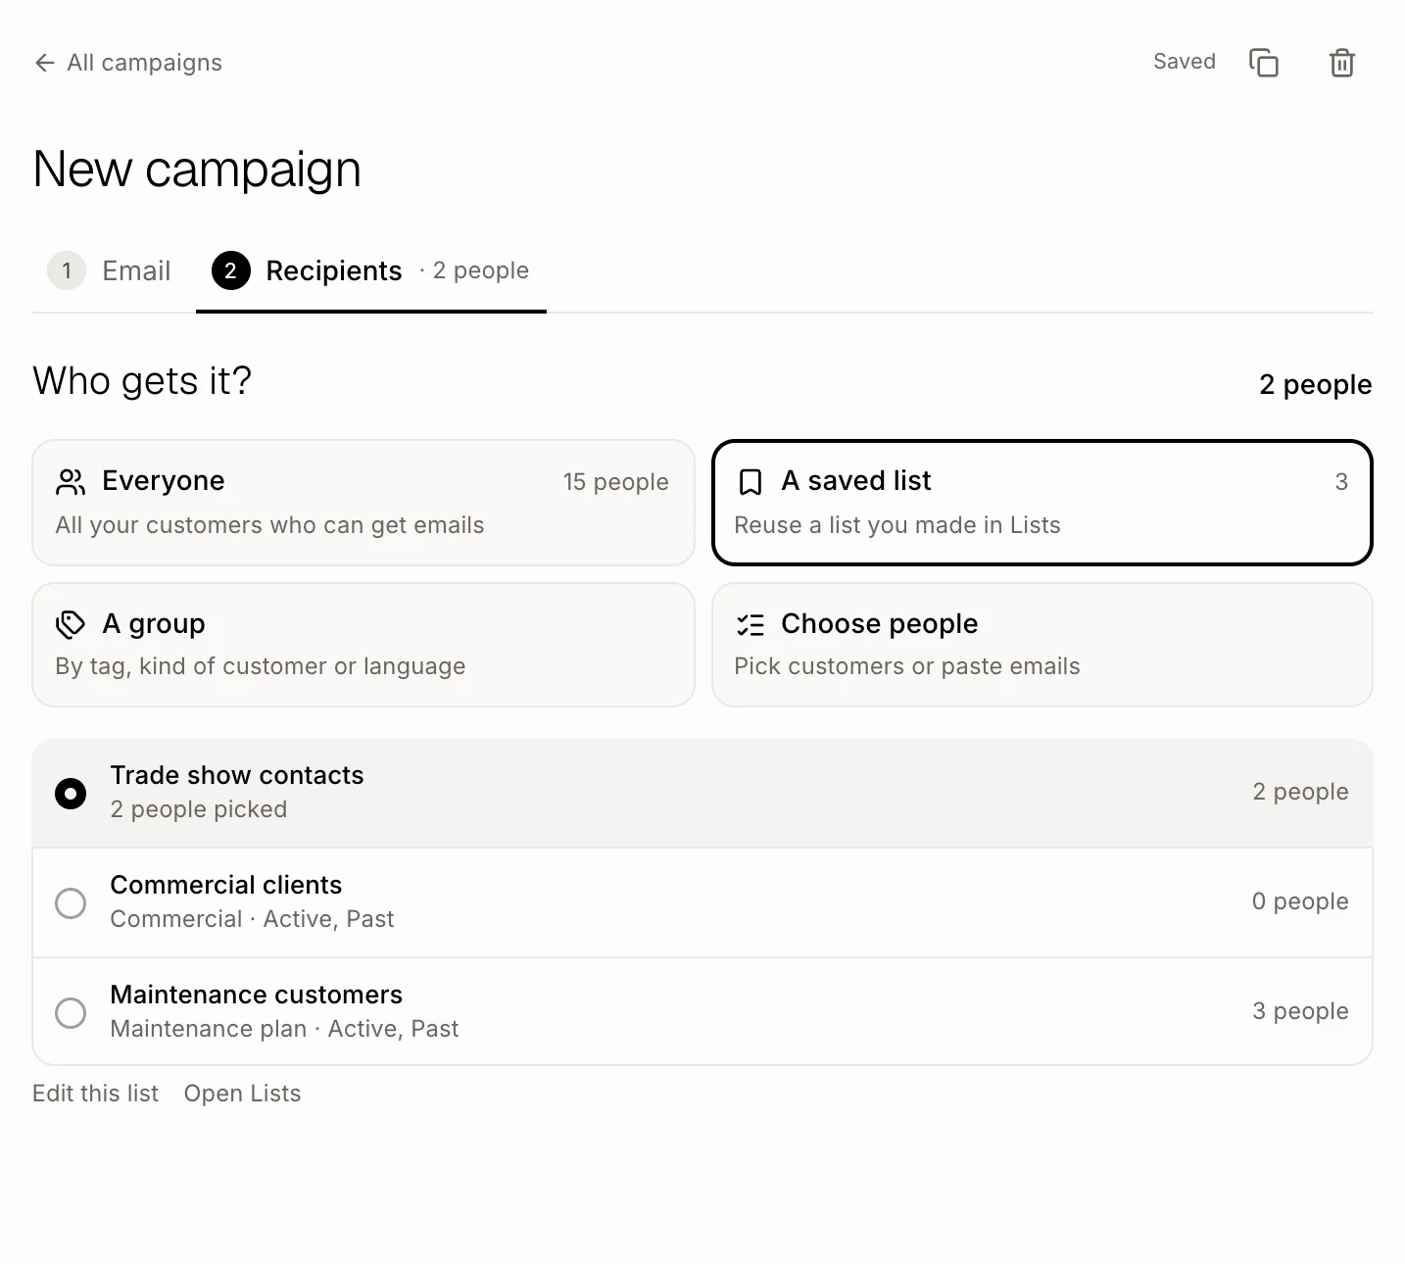Click the Trade show contacts list name
1405x1264 pixels.
pos(237,775)
